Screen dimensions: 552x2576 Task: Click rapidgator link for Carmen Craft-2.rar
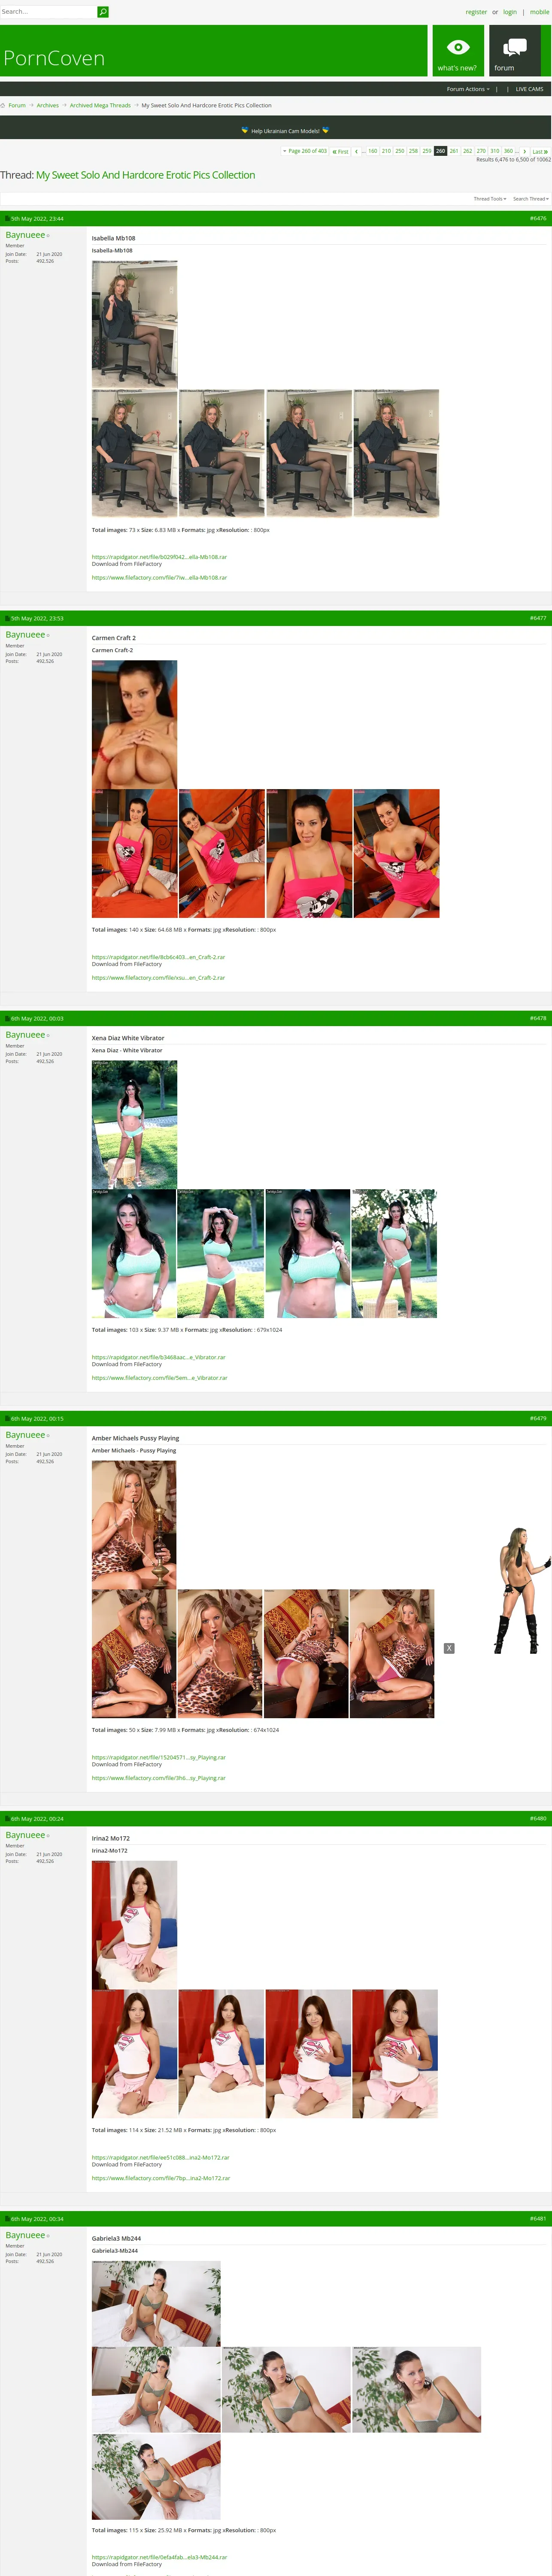point(158,957)
